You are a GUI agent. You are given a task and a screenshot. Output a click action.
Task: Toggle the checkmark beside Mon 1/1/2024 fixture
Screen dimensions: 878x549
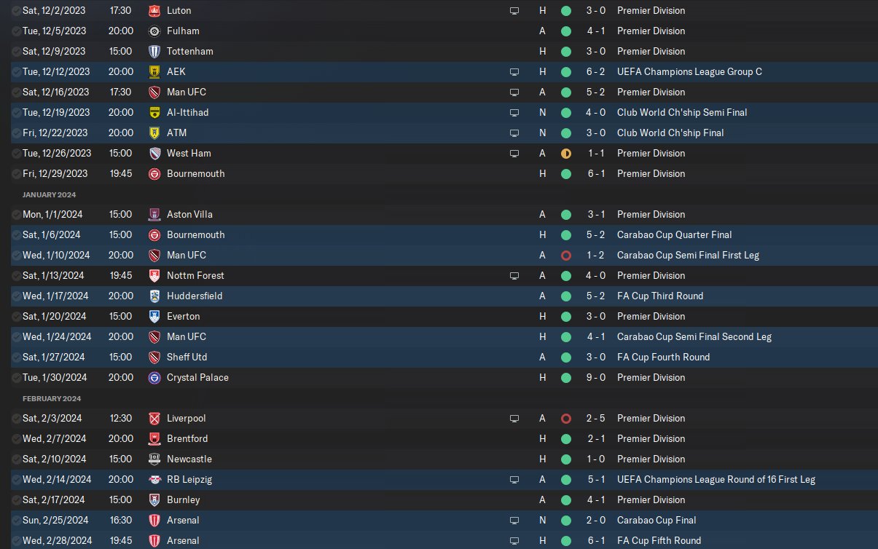pyautogui.click(x=16, y=215)
